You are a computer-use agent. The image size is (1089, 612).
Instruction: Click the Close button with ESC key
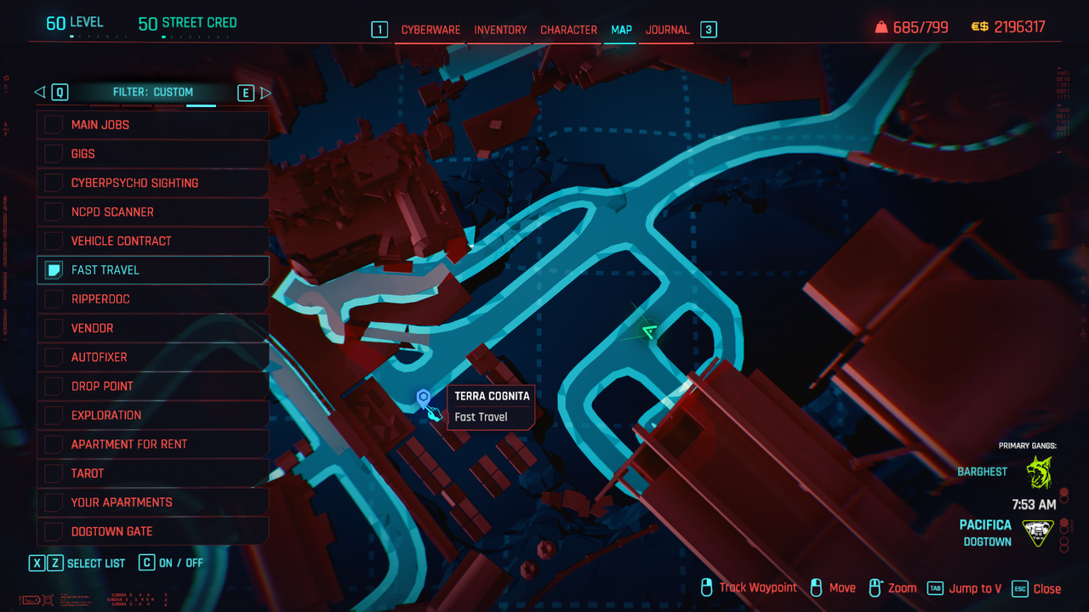pos(1037,588)
